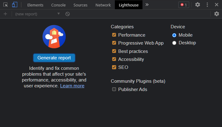Activate the inspect element picker icon
This screenshot has height=127, width=222.
coord(6,5)
